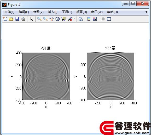Create a new figure with toolbar icon
Screen dimensions: 151x135
click(x=5, y=19)
